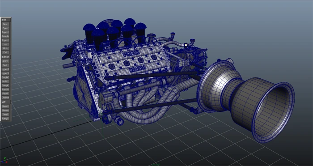Open the HyperG hypergraph button
The width and height of the screenshot is (313, 166).
click(5, 69)
